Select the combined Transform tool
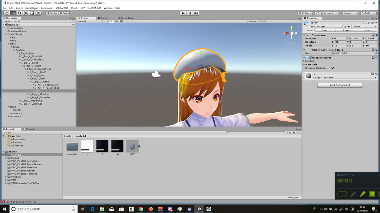The width and height of the screenshot is (380, 213). pyautogui.click(x=39, y=13)
